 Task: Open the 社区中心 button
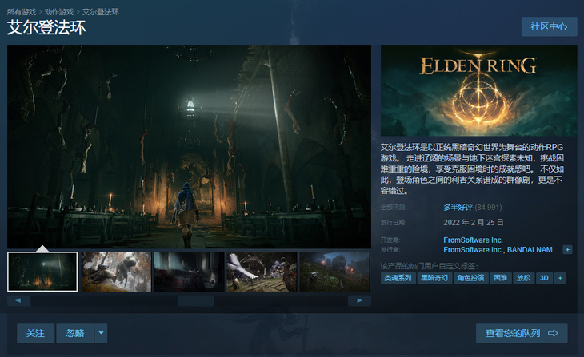tap(549, 26)
